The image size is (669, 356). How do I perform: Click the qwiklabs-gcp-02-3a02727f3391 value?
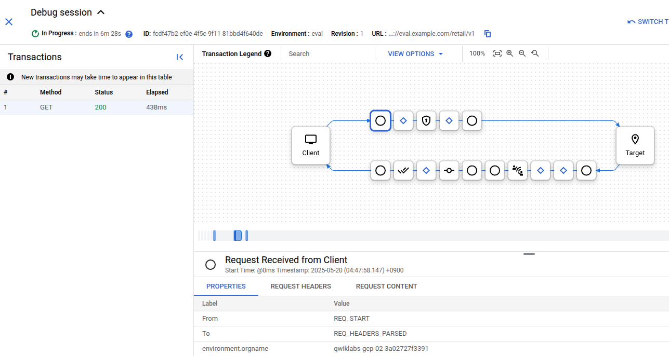coord(381,349)
